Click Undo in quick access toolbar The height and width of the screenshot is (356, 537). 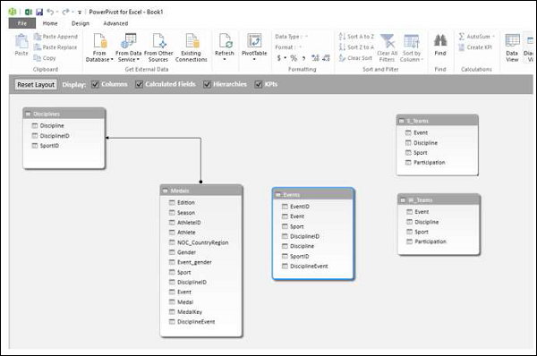(50, 12)
